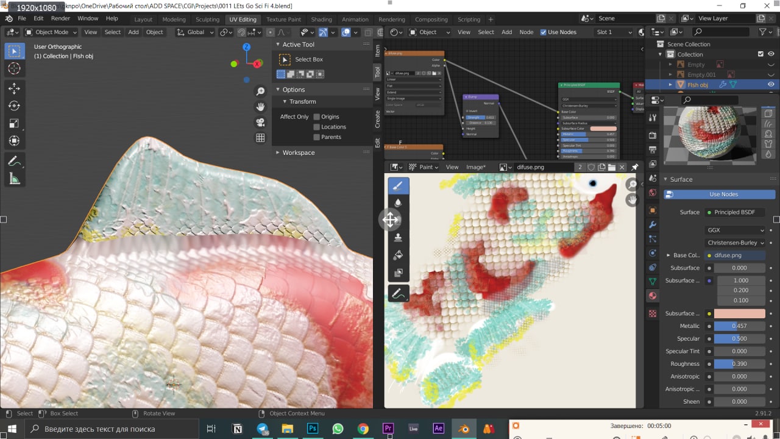Open Christensen-Burley subsurface method dropdown
Viewport: 780px width, 439px height.
pyautogui.click(x=735, y=243)
